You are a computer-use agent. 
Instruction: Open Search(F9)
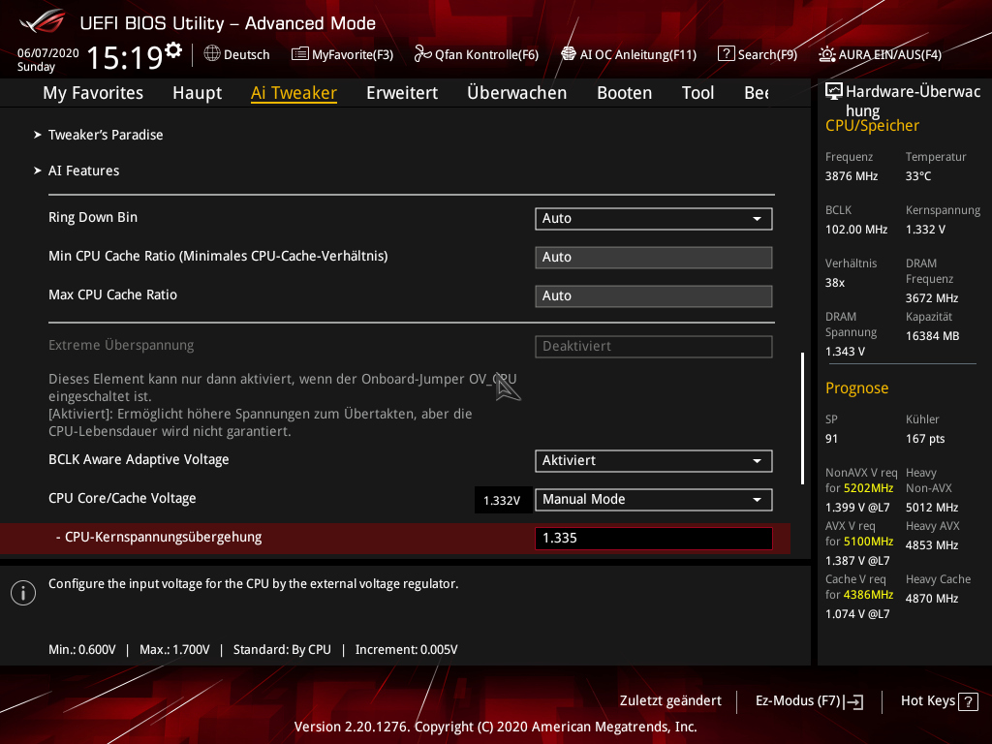pos(758,54)
